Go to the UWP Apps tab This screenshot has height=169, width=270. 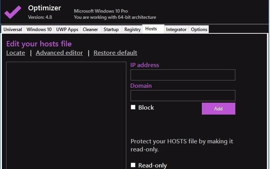tap(67, 29)
